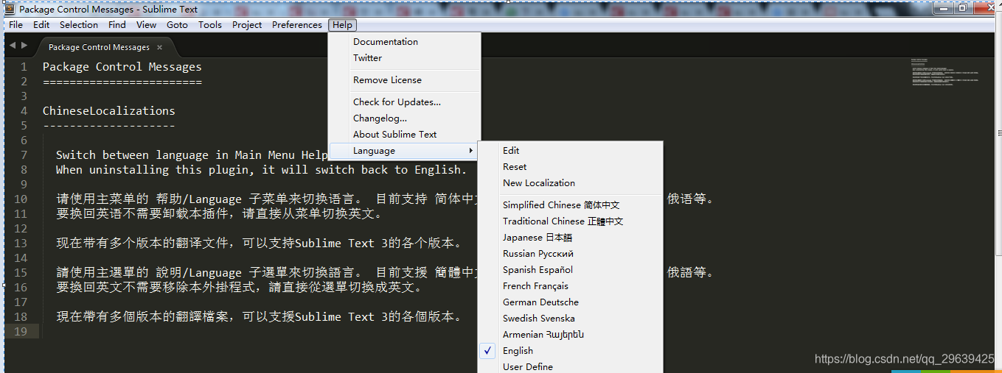Select New Localization
The image size is (1002, 373).
(571, 183)
